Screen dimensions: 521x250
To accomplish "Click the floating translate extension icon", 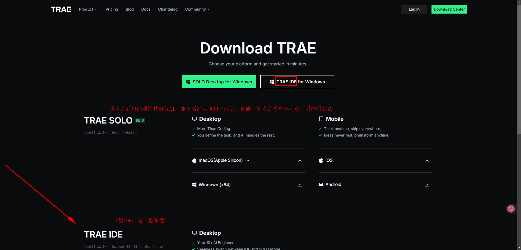I will click(x=511, y=209).
